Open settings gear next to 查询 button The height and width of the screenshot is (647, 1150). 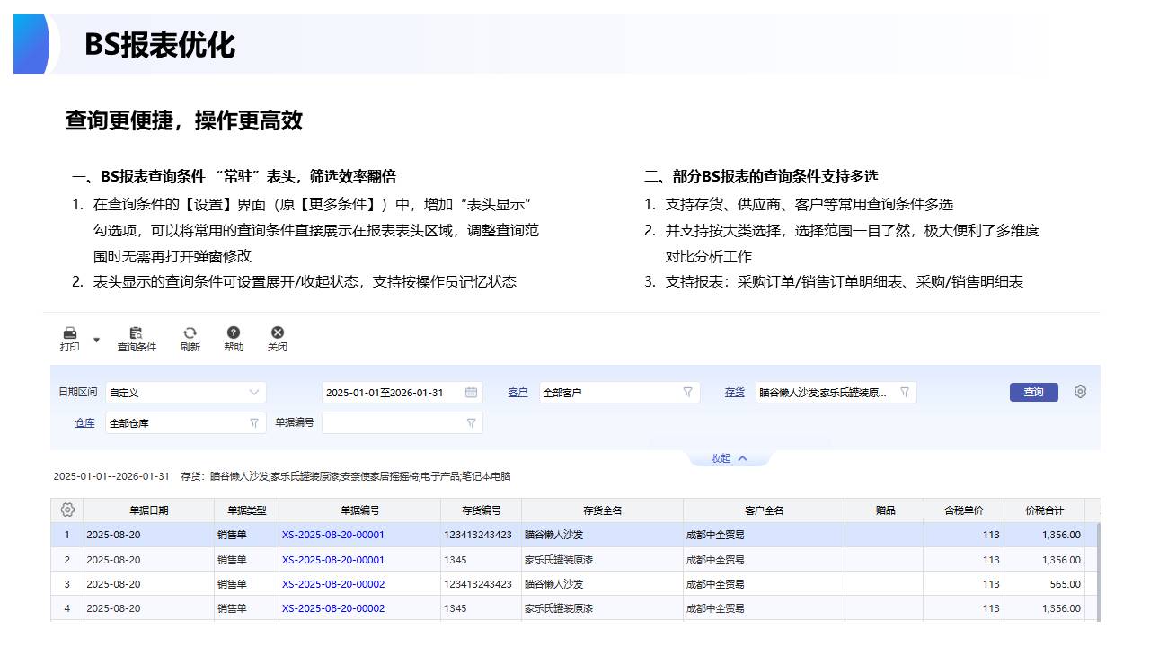1080,392
